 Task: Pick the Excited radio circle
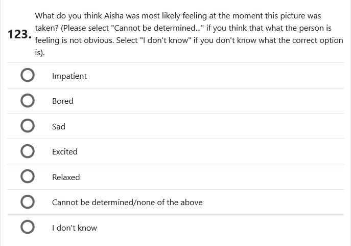(x=28, y=151)
